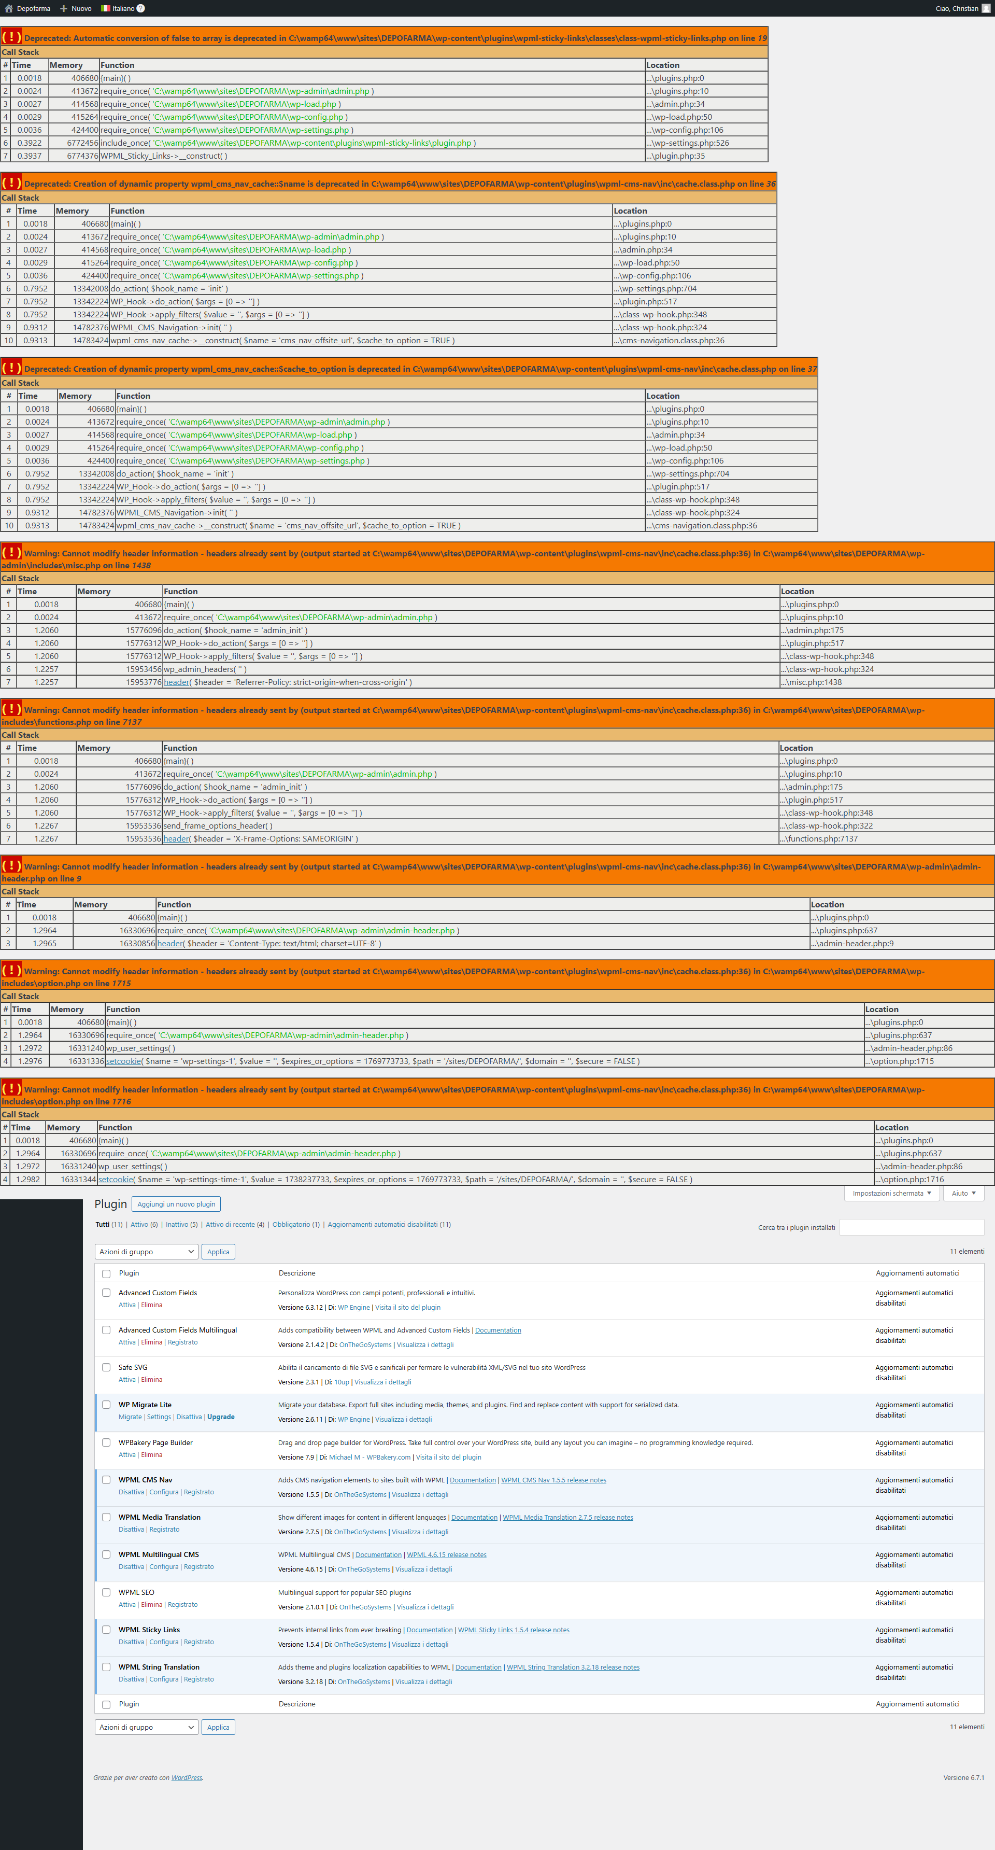
Task: Click the plugin search input field
Action: click(911, 1227)
